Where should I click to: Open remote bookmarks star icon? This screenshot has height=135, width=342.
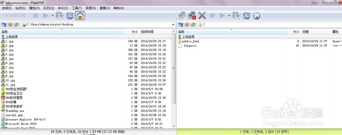click(x=187, y=24)
